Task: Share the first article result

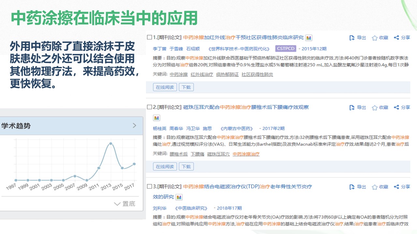Action: 396,38
